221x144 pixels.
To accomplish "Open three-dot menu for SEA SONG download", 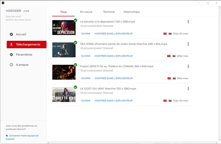I will tap(188, 44).
